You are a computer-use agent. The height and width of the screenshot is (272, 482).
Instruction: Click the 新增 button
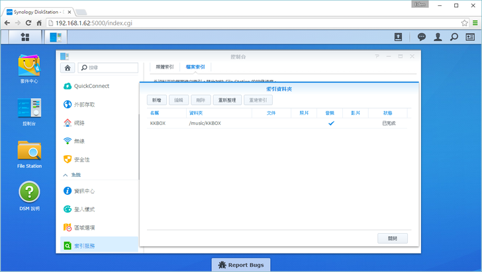coord(156,100)
